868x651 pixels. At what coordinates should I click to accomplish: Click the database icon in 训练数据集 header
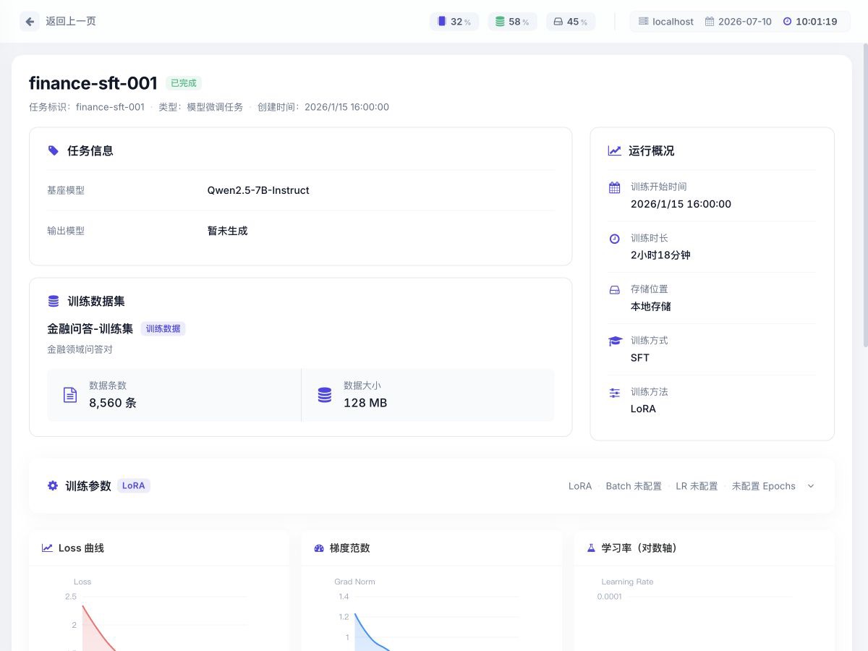53,301
